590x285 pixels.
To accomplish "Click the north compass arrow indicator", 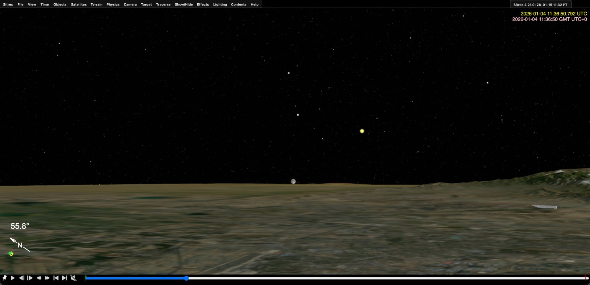I will pos(20,245).
